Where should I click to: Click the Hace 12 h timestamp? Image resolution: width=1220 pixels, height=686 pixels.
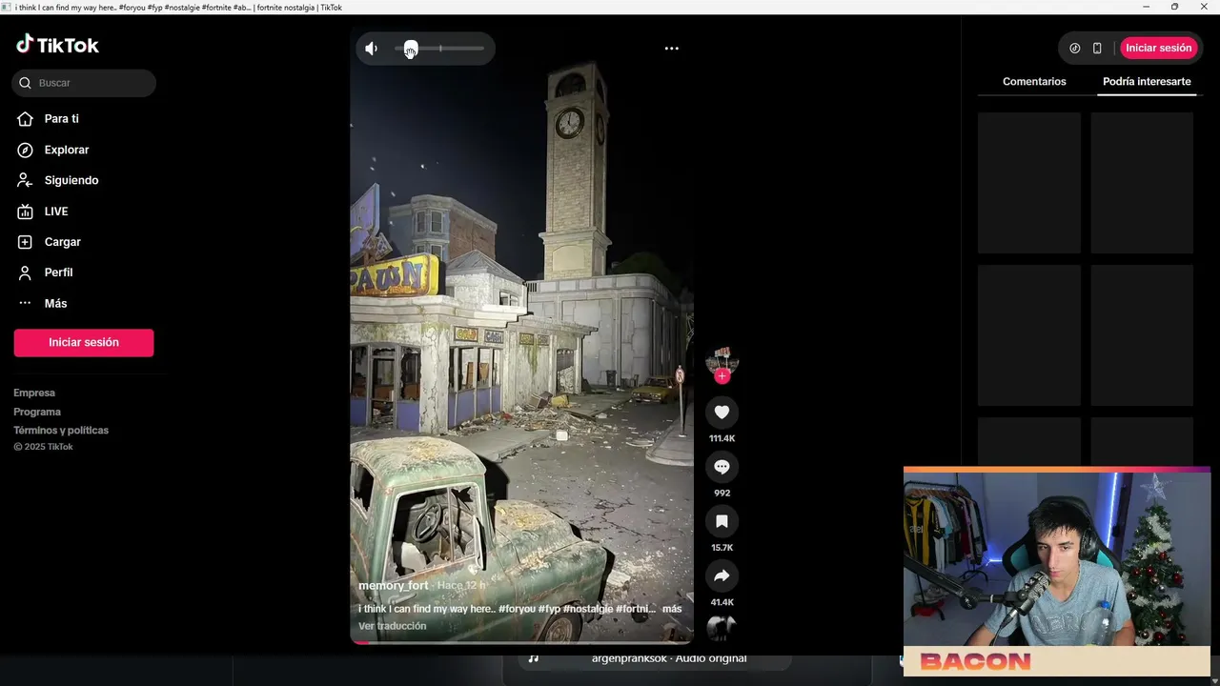click(462, 586)
